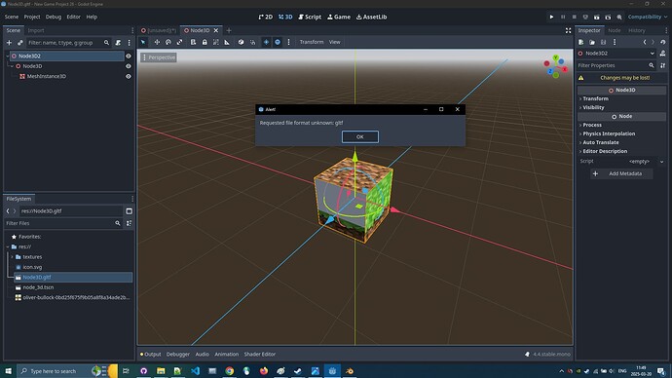Open the Project menu
672x378 pixels.
click(x=32, y=17)
